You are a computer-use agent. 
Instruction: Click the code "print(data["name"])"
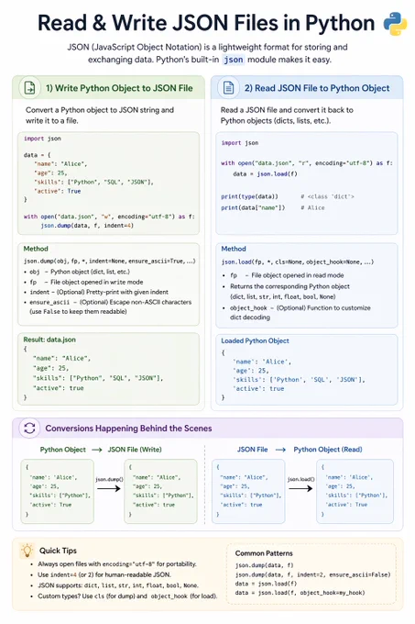253,207
